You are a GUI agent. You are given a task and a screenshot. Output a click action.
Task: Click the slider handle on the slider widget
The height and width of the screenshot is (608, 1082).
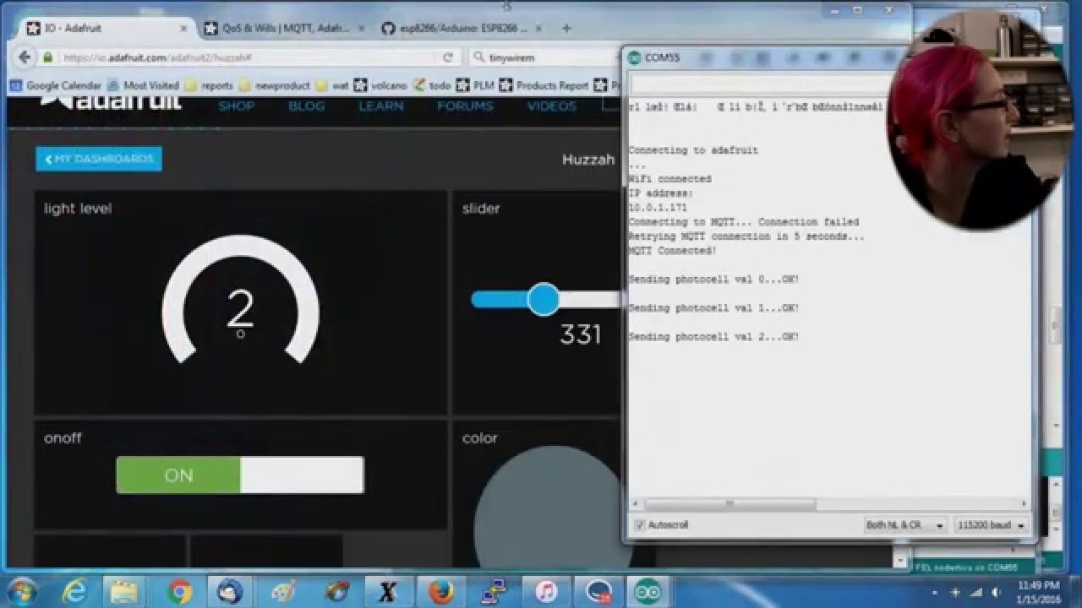(x=543, y=299)
